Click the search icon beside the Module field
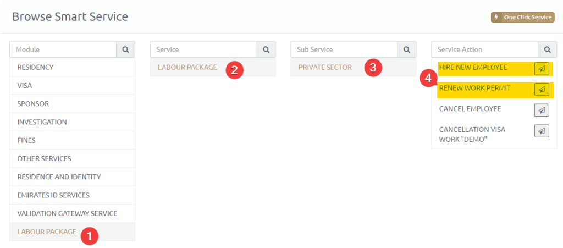This screenshot has width=563, height=248. tap(125, 49)
